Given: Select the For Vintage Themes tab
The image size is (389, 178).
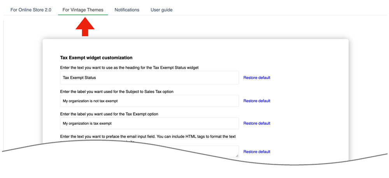Looking at the screenshot, I should coord(83,10).
